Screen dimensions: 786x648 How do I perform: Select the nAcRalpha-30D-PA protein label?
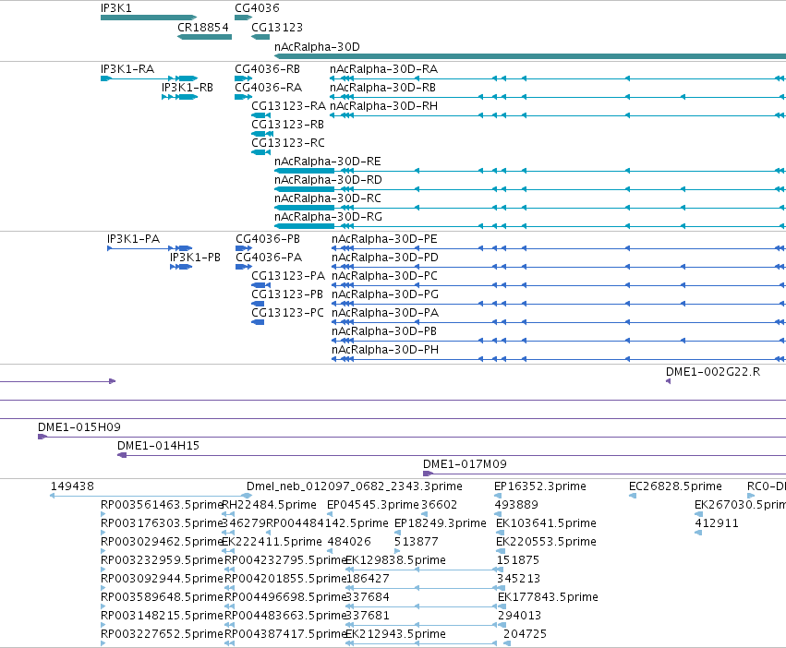click(385, 313)
